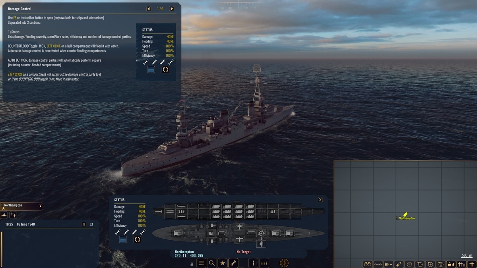
Task: Click crosshair cursor icon on map toolbar
Action: point(420,264)
